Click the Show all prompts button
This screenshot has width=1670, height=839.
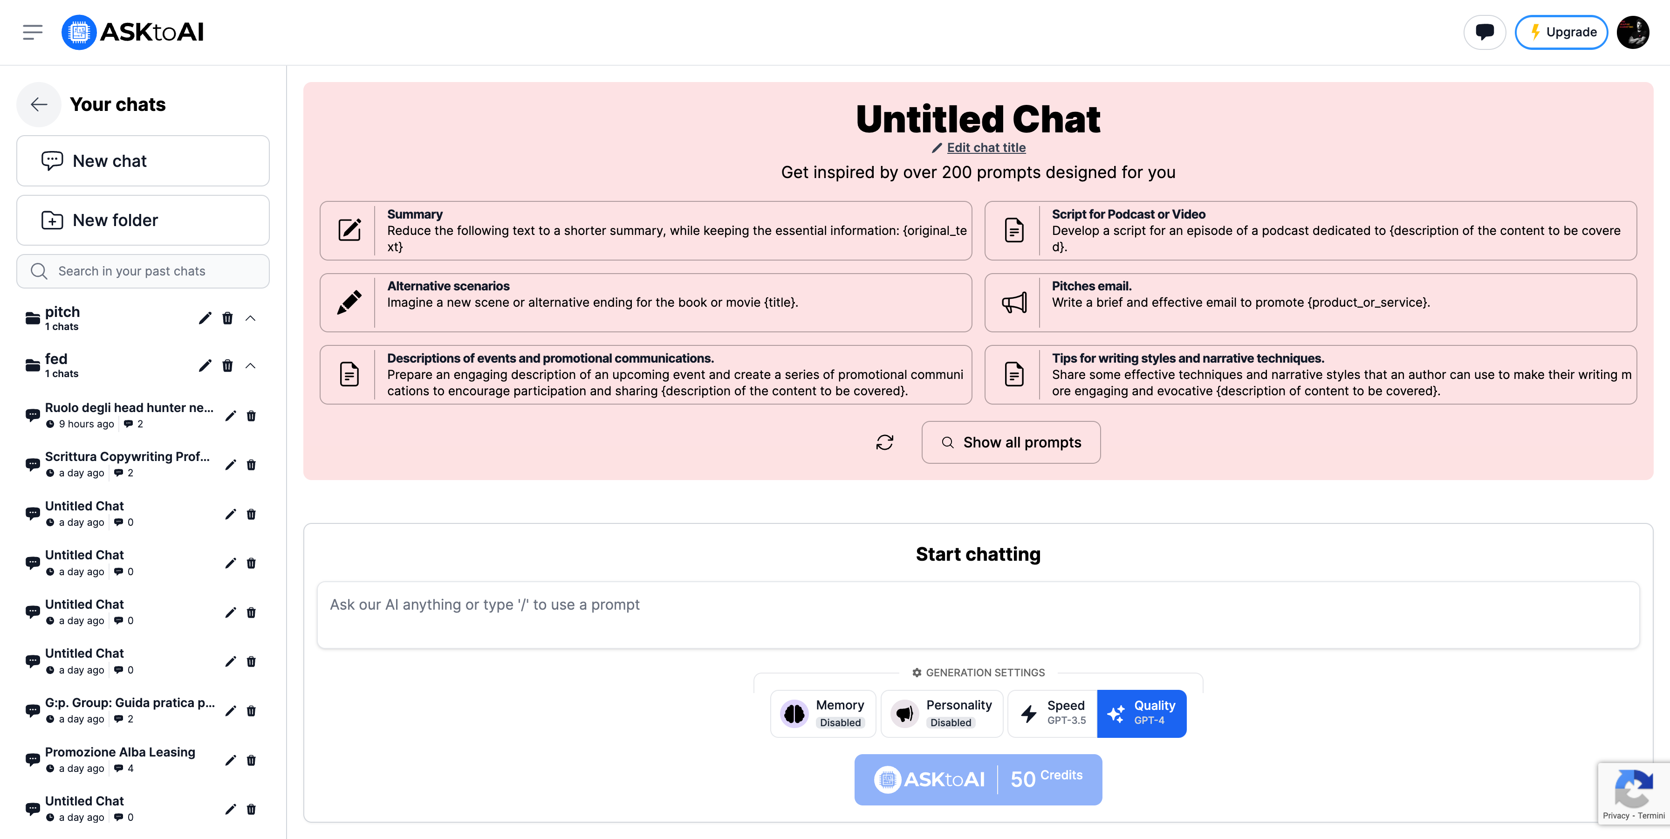(x=1011, y=441)
